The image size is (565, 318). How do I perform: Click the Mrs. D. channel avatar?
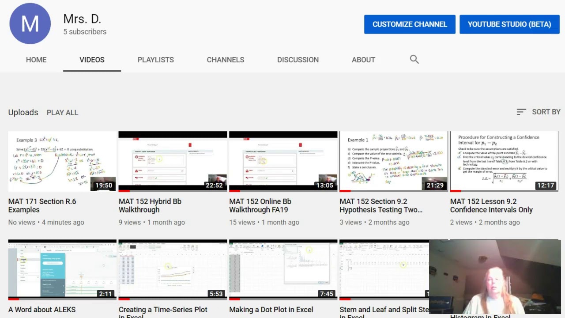click(30, 24)
